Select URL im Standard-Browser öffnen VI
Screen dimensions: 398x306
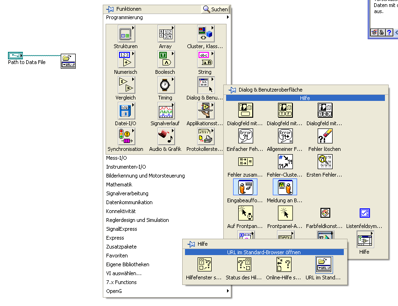pos(324,264)
